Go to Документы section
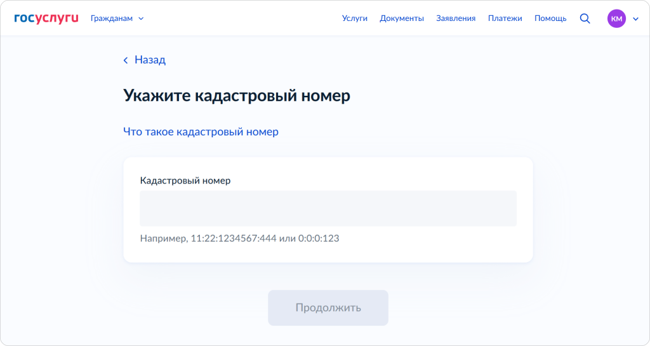650x346 pixels. click(402, 18)
